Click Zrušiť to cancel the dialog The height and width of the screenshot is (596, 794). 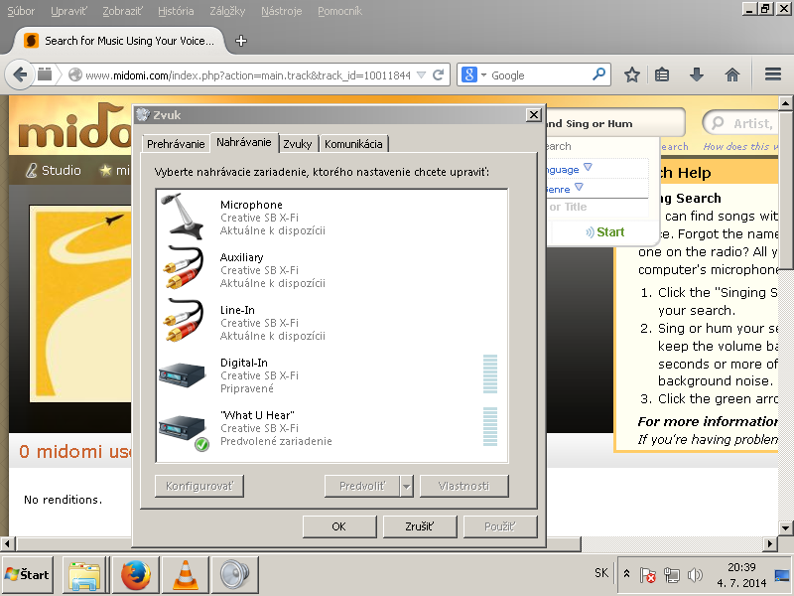tap(420, 526)
